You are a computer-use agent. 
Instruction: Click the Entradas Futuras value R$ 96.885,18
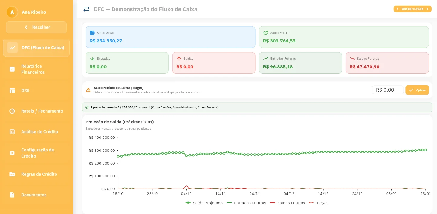tap(278, 67)
